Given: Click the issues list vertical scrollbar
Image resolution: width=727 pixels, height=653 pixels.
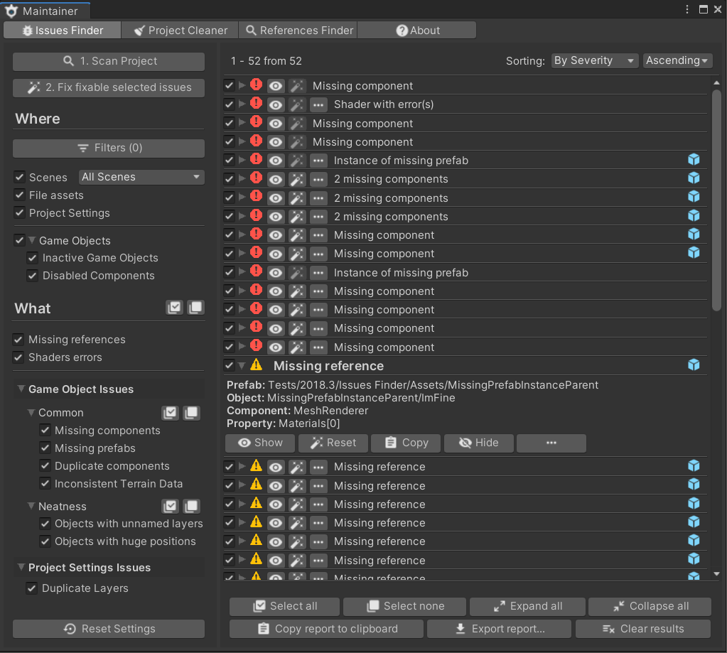Looking at the screenshot, I should tap(716, 200).
